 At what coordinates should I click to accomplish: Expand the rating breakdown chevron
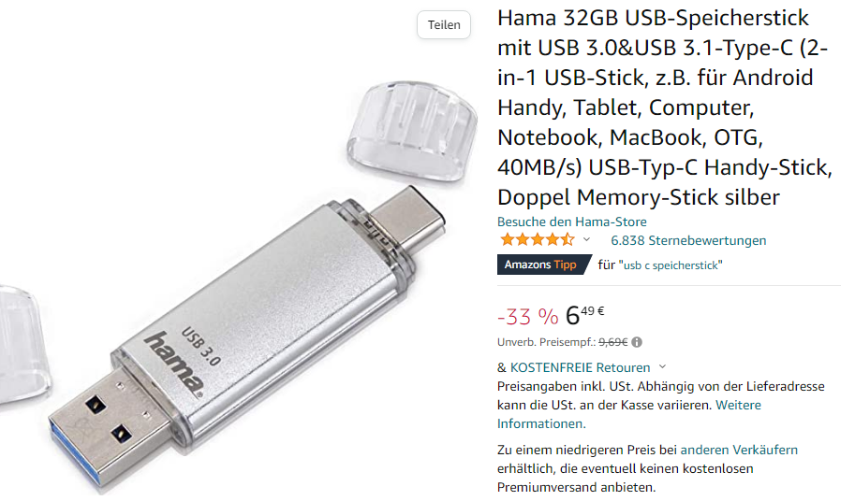586,239
